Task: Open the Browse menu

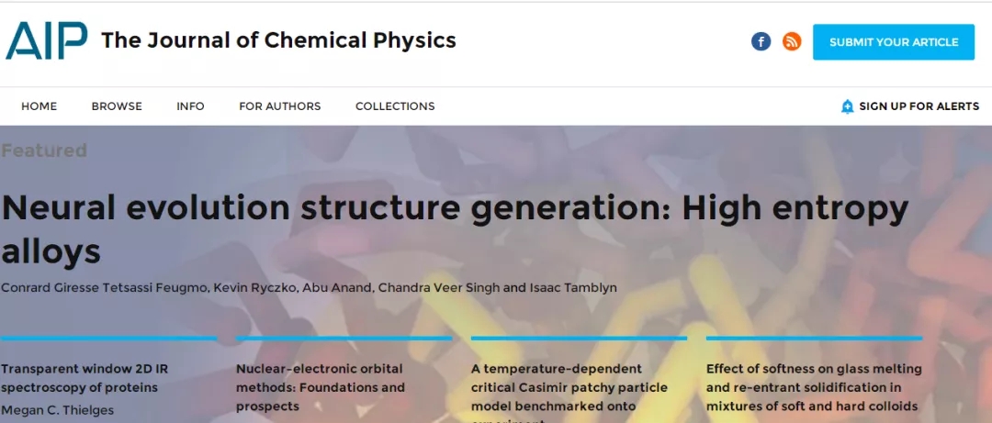Action: tap(117, 106)
